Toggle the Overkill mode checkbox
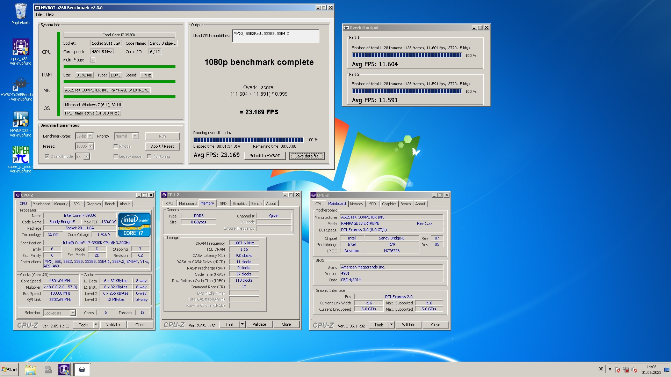 coord(47,156)
